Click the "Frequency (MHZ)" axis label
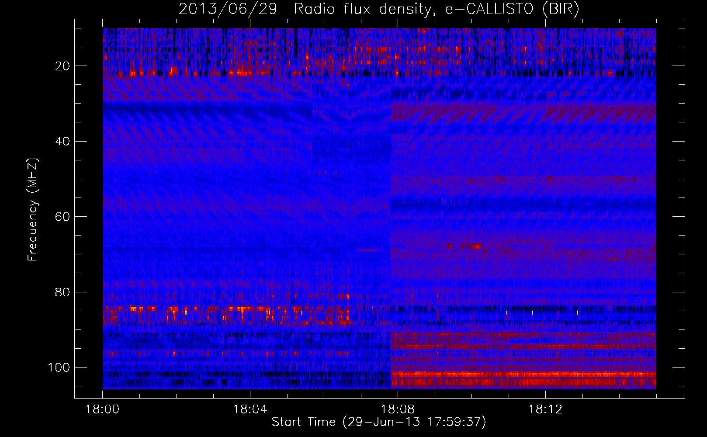 [x=33, y=209]
